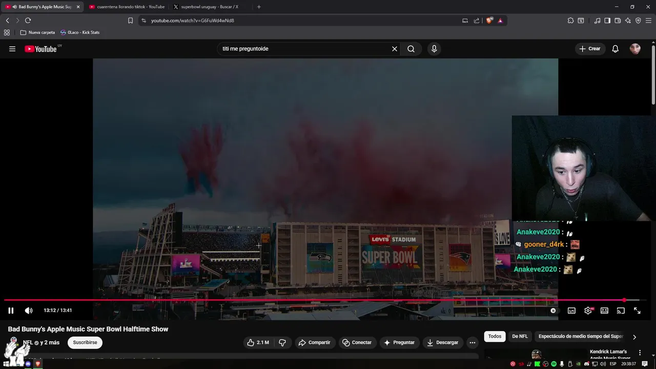Open the Brave Shields lion icon
Image resolution: width=656 pixels, height=369 pixels.
489,20
